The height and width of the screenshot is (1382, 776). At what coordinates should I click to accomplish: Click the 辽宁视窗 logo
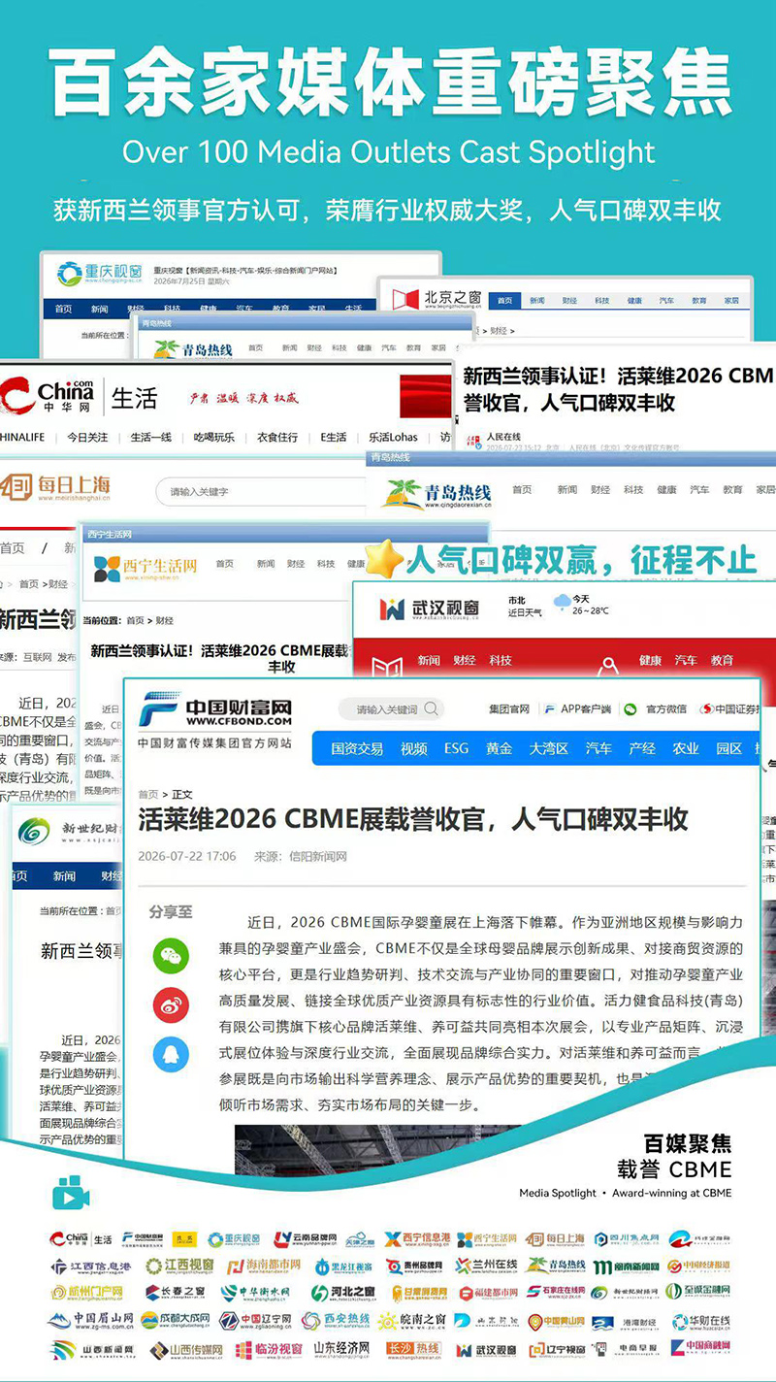(x=558, y=1349)
